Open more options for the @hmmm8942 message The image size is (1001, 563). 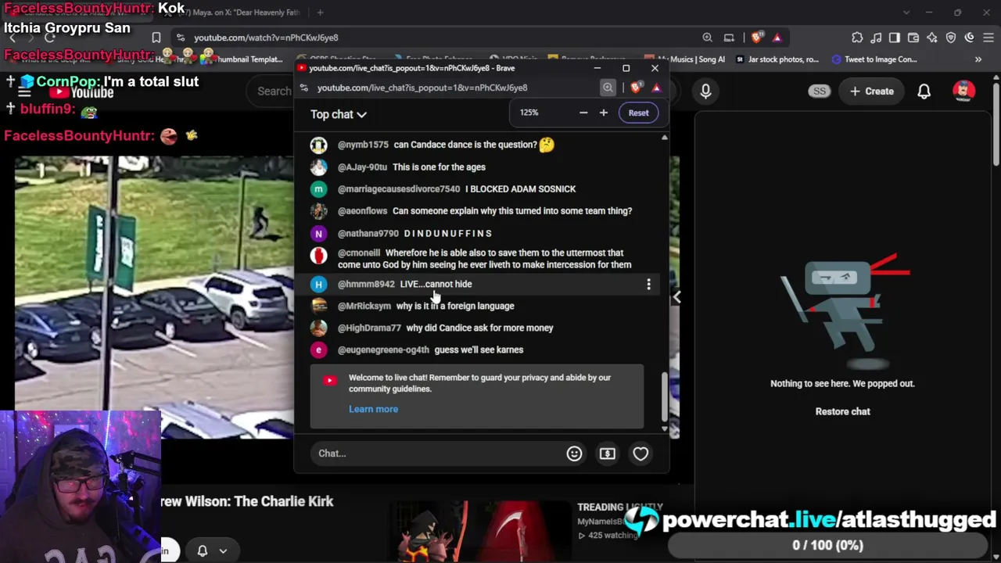coord(648,285)
